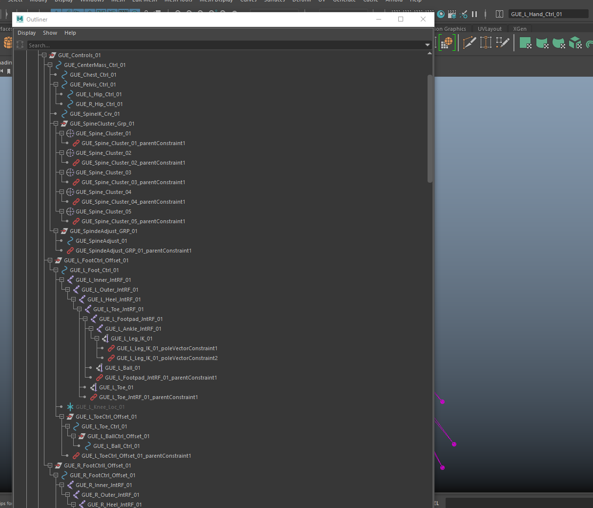Click the GUE_L_Hand_Ctrl_01 name field
This screenshot has height=508, width=593.
tap(548, 14)
